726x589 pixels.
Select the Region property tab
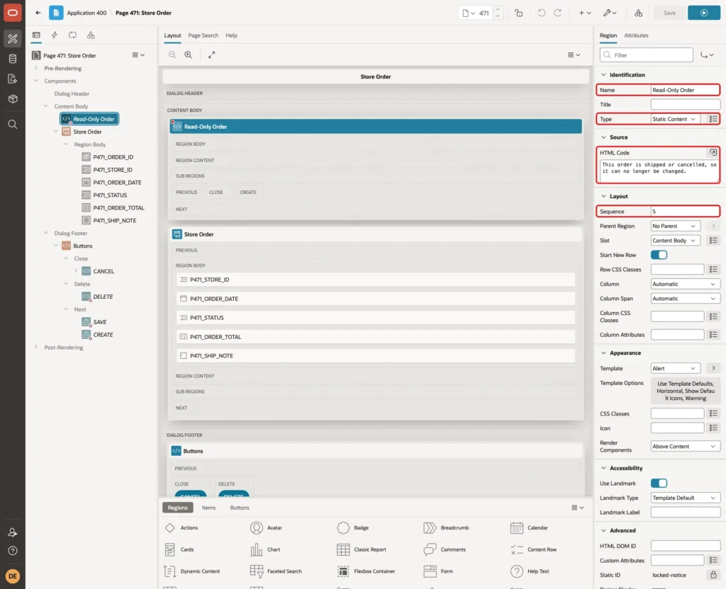coord(608,35)
